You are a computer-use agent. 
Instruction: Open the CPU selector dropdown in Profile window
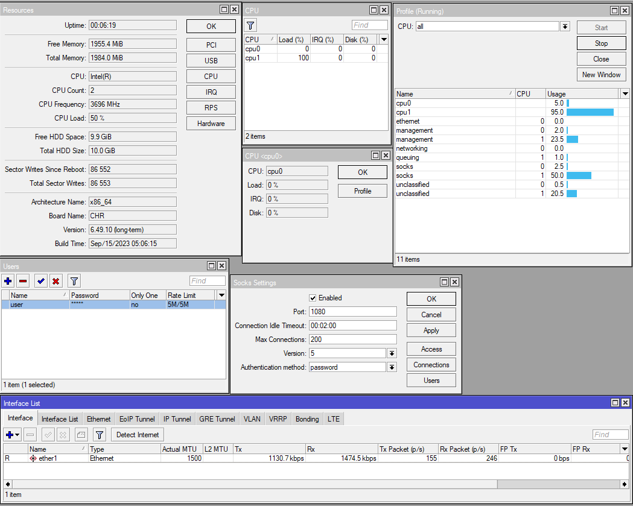[x=565, y=27]
